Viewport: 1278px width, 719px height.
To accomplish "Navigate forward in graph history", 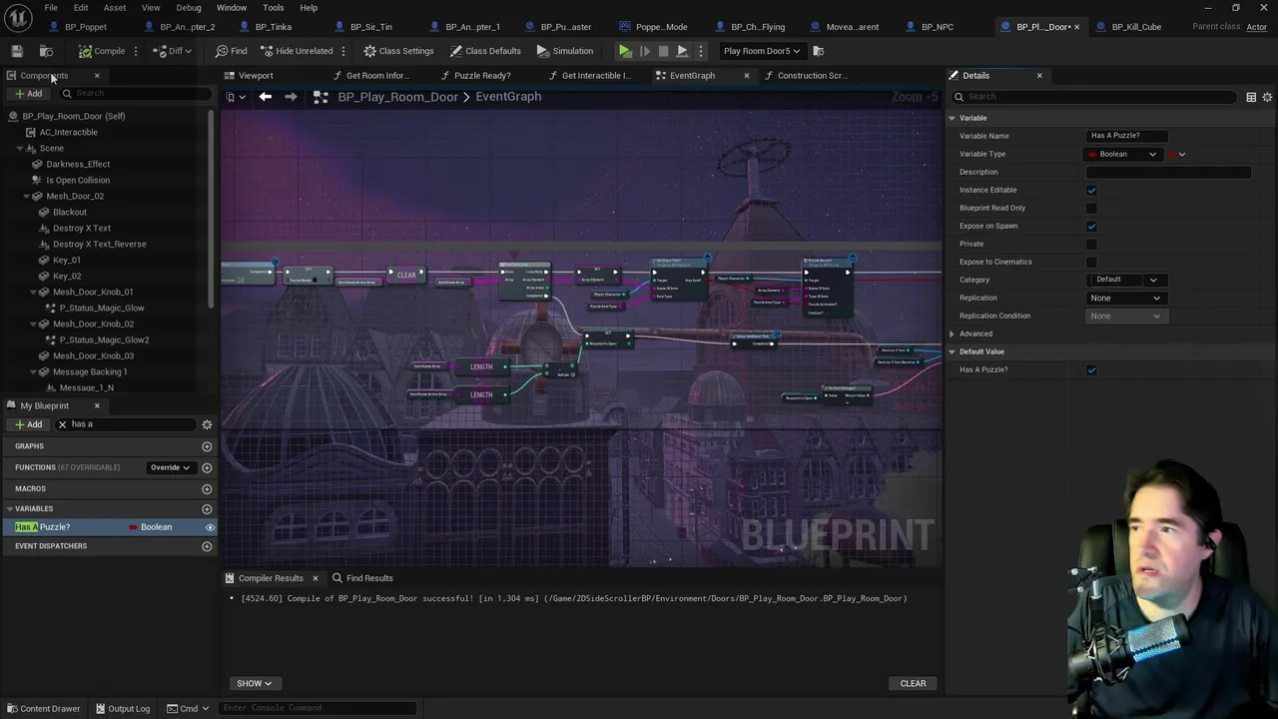I will [x=291, y=97].
